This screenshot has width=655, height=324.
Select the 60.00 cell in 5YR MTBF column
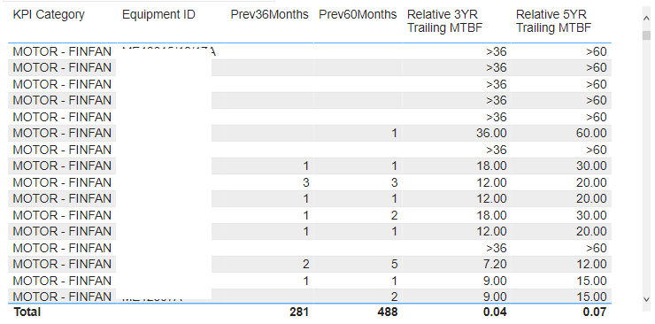click(591, 133)
